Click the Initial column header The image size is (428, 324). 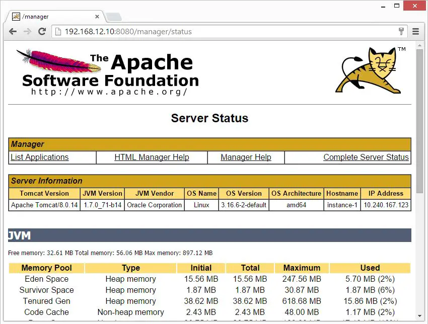click(x=201, y=268)
